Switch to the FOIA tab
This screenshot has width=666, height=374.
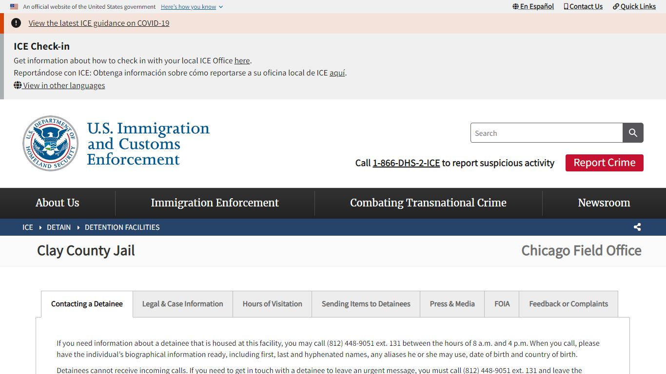tap(502, 304)
